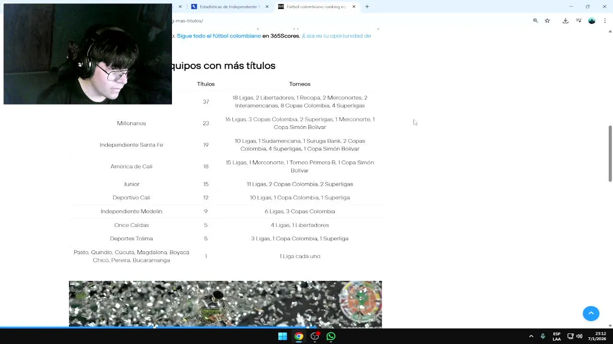Click the '1 Liga cada uno' cell

(300, 256)
